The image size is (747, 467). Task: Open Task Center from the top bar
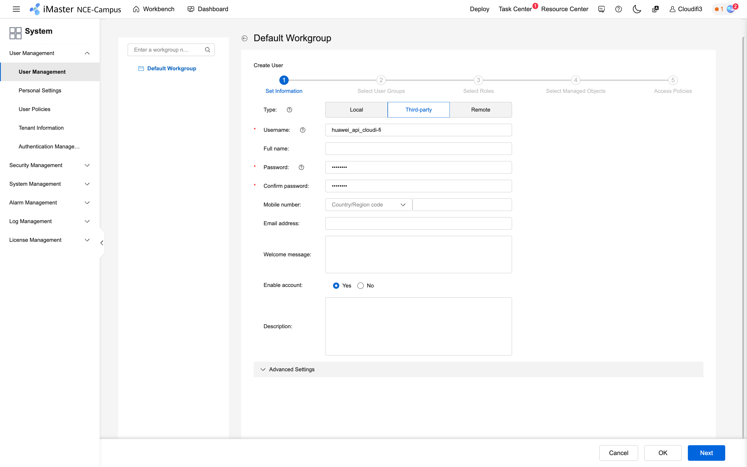(515, 9)
